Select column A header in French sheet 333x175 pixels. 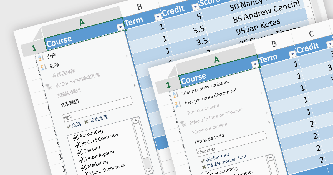216,59
